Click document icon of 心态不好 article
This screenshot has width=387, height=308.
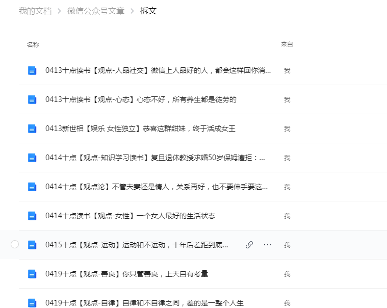point(32,100)
